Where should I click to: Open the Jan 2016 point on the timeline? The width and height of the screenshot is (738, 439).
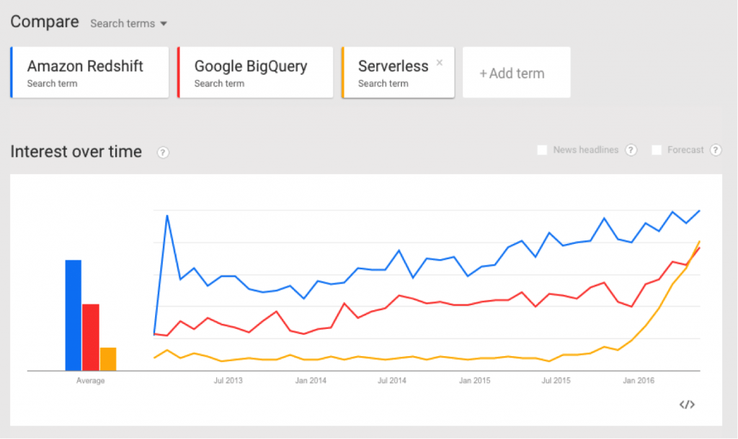click(x=637, y=380)
